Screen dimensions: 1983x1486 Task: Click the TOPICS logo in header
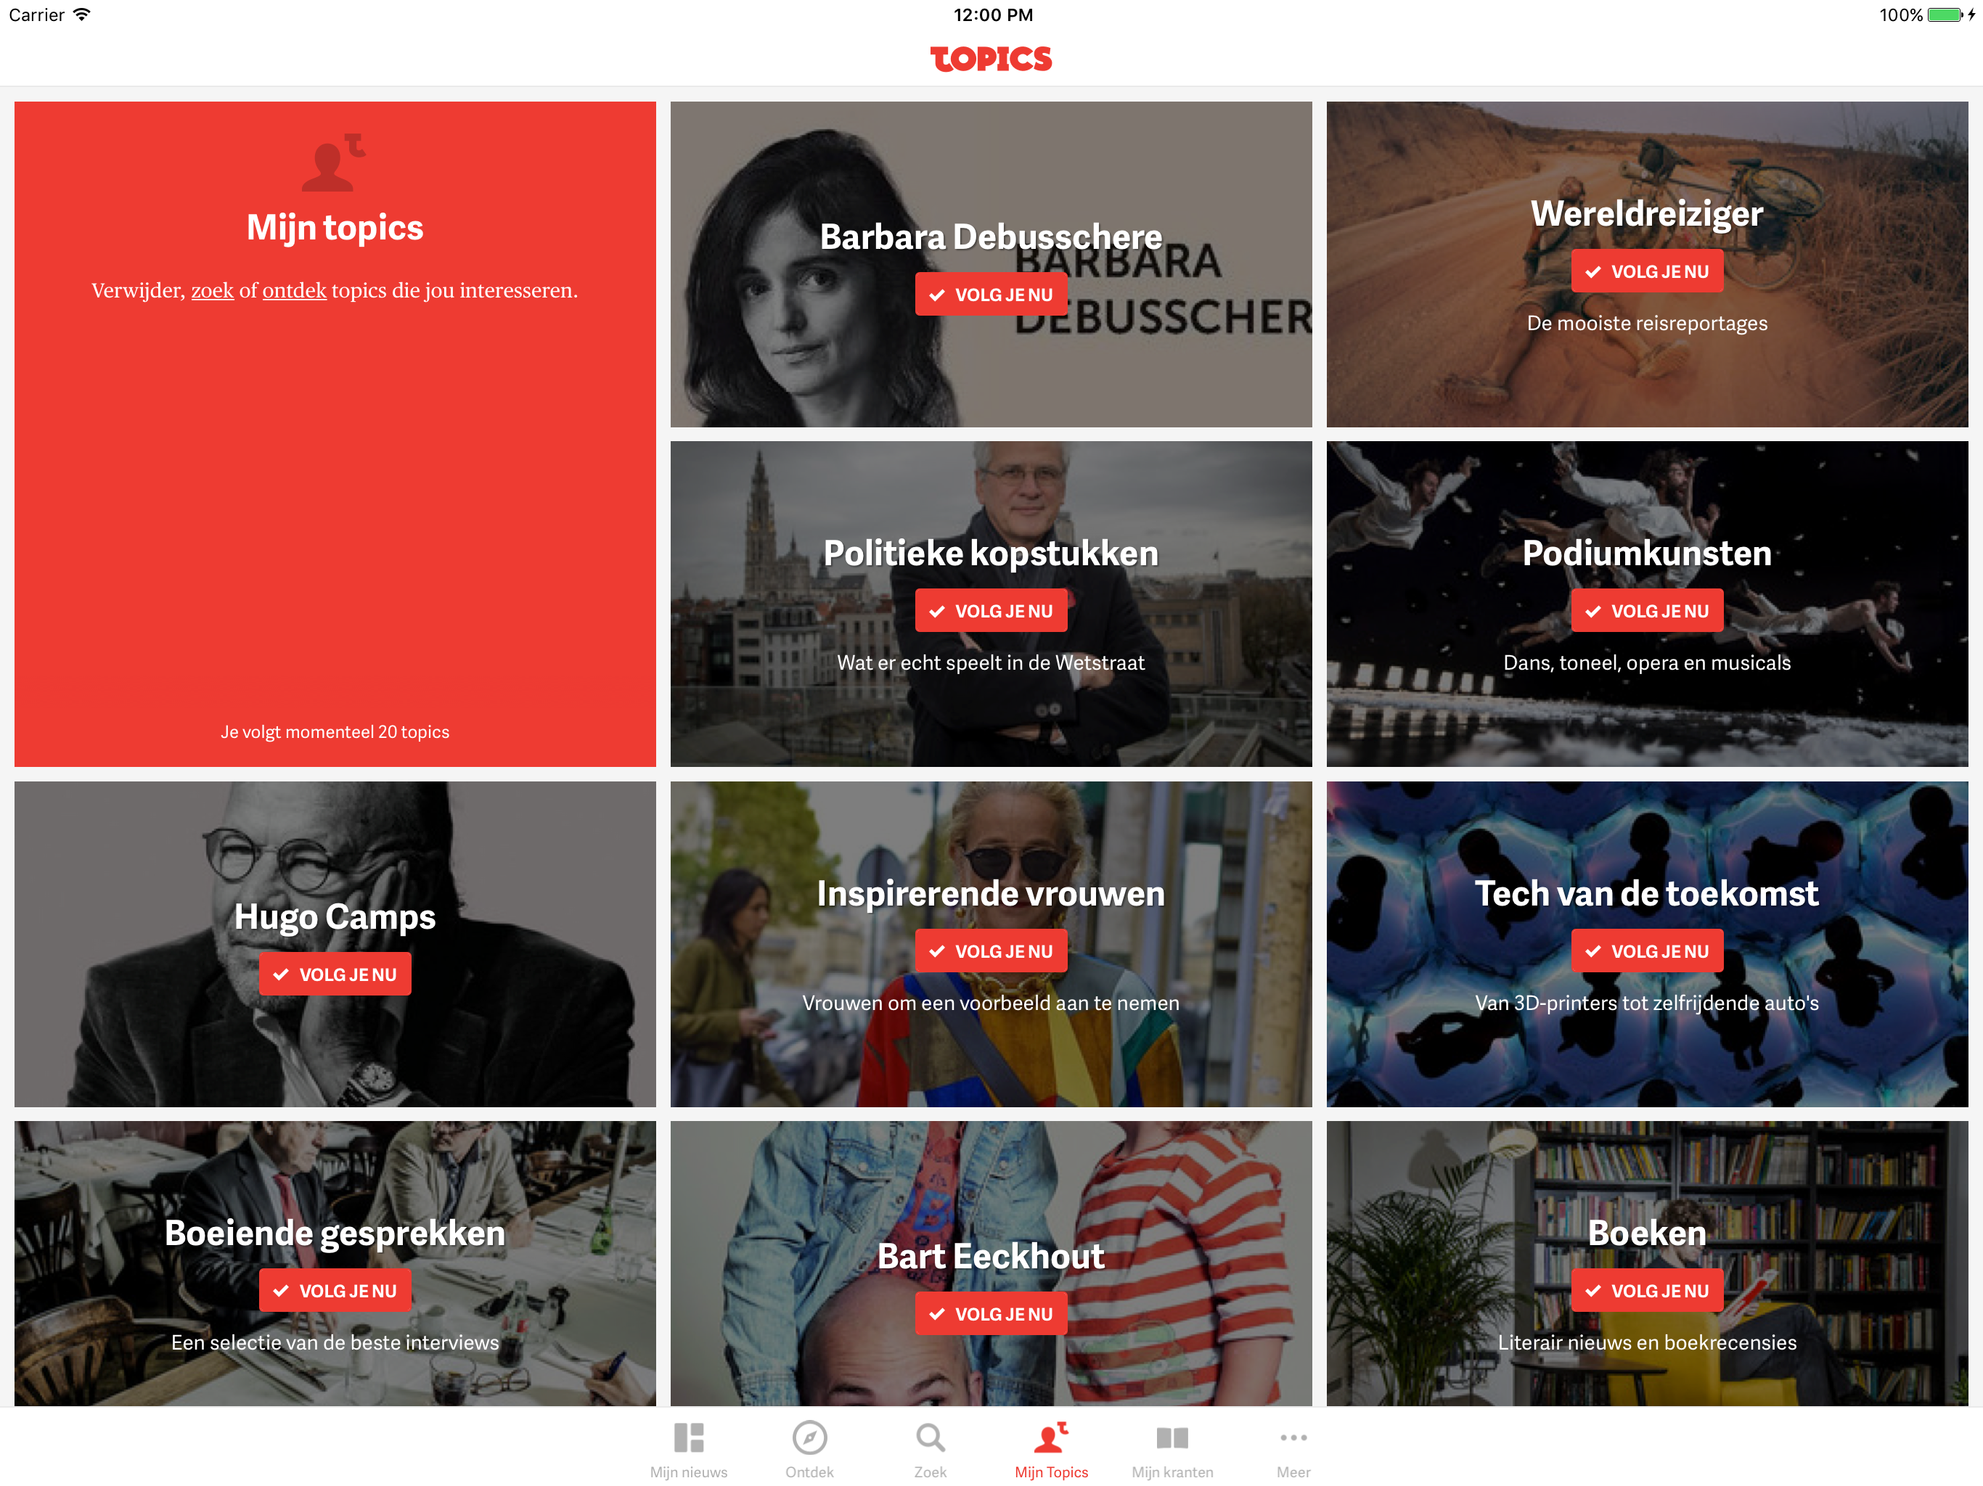991,59
